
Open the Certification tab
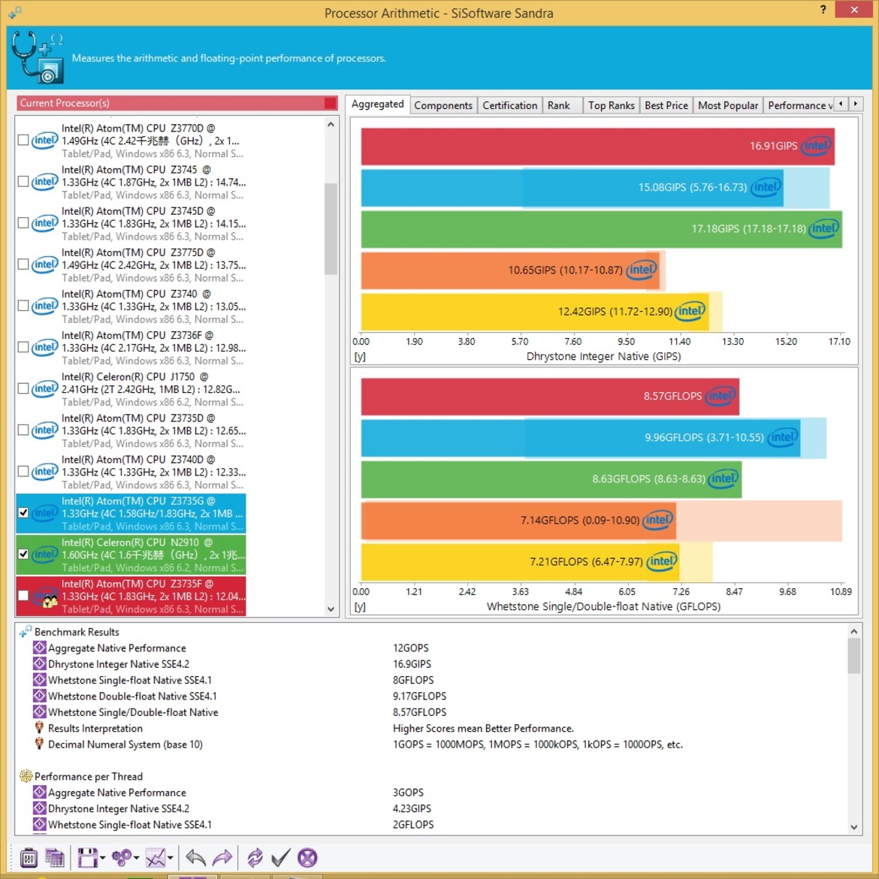[x=509, y=105]
